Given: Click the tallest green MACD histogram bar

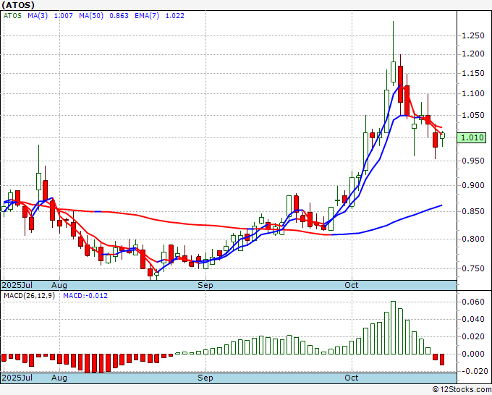Looking at the screenshot, I should (393, 327).
